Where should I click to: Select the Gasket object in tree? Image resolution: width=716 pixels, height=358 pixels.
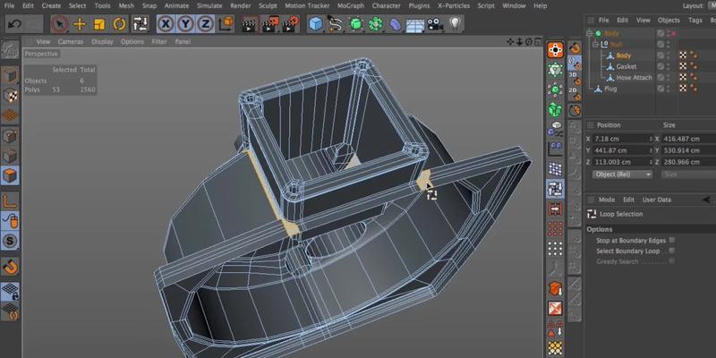(626, 66)
